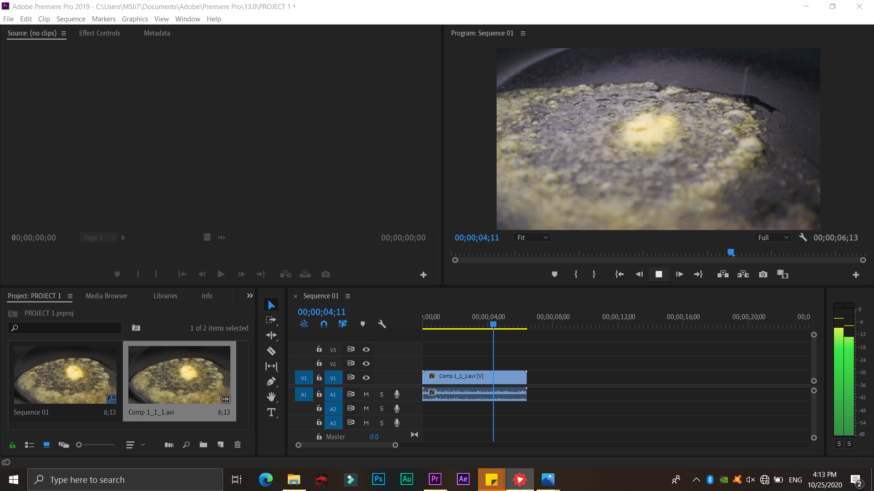Select the Sequence 01 thumbnail

point(65,375)
